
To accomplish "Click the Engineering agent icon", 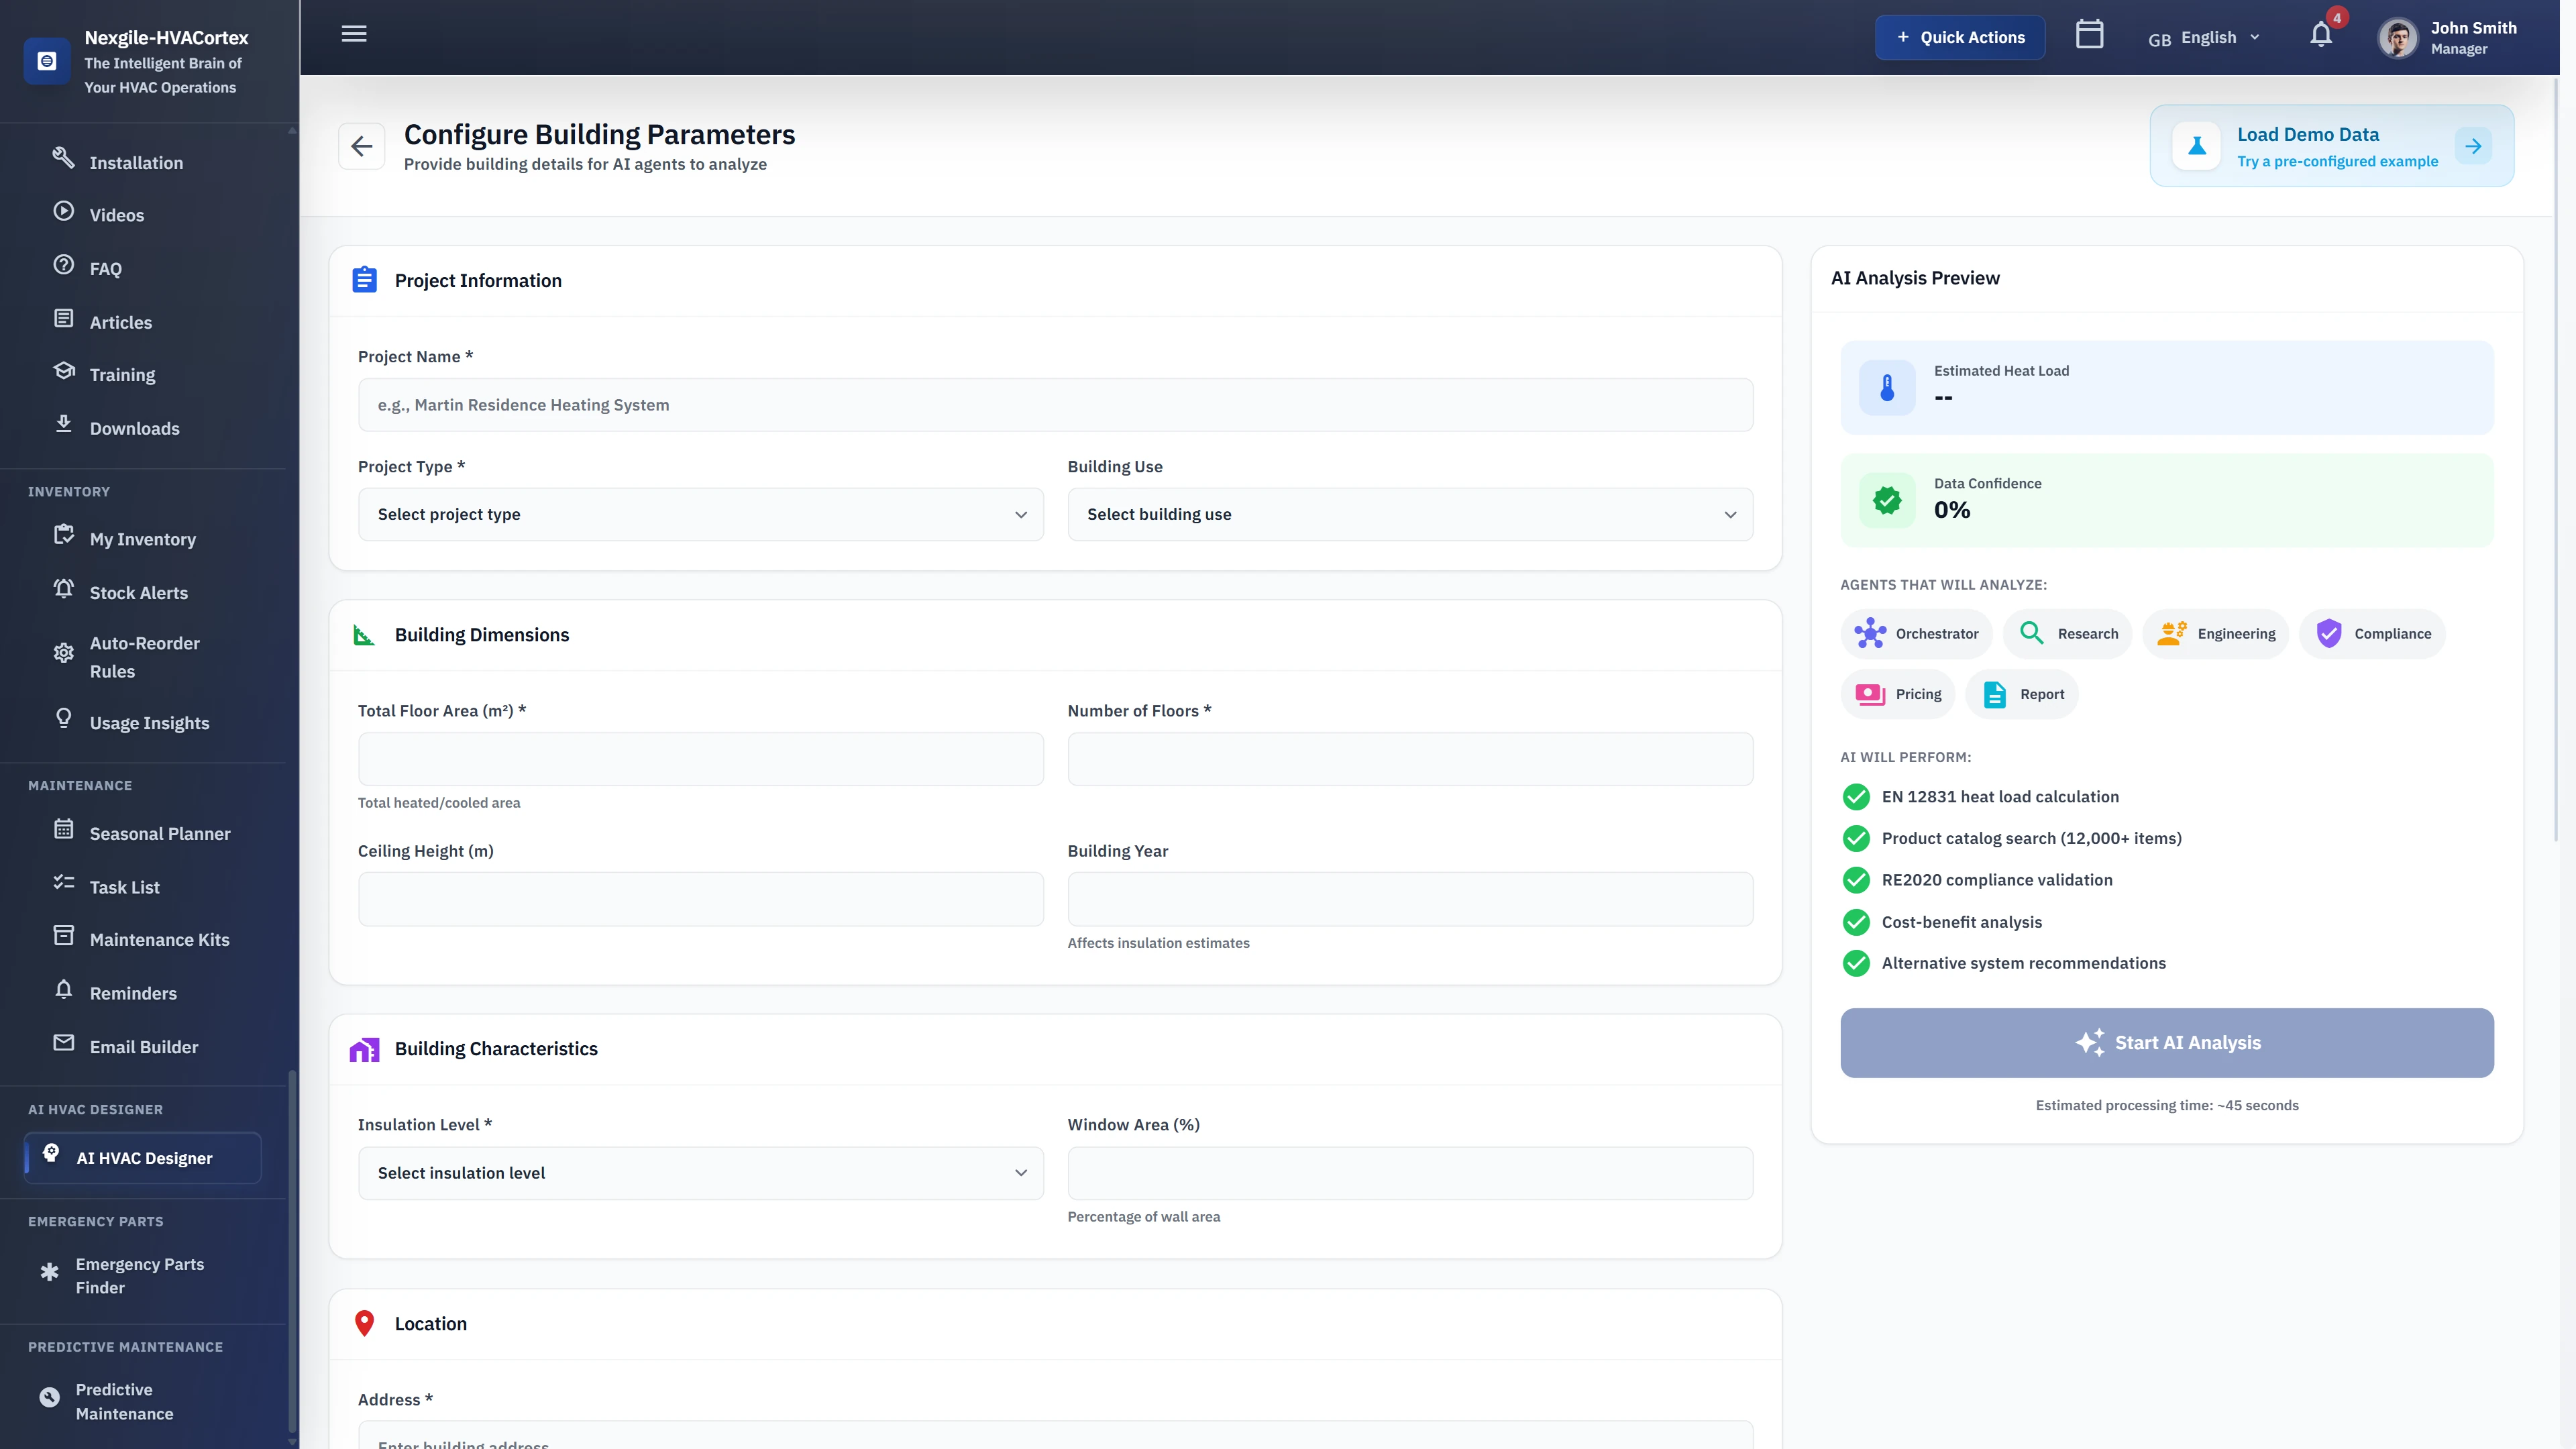I will click(2170, 633).
